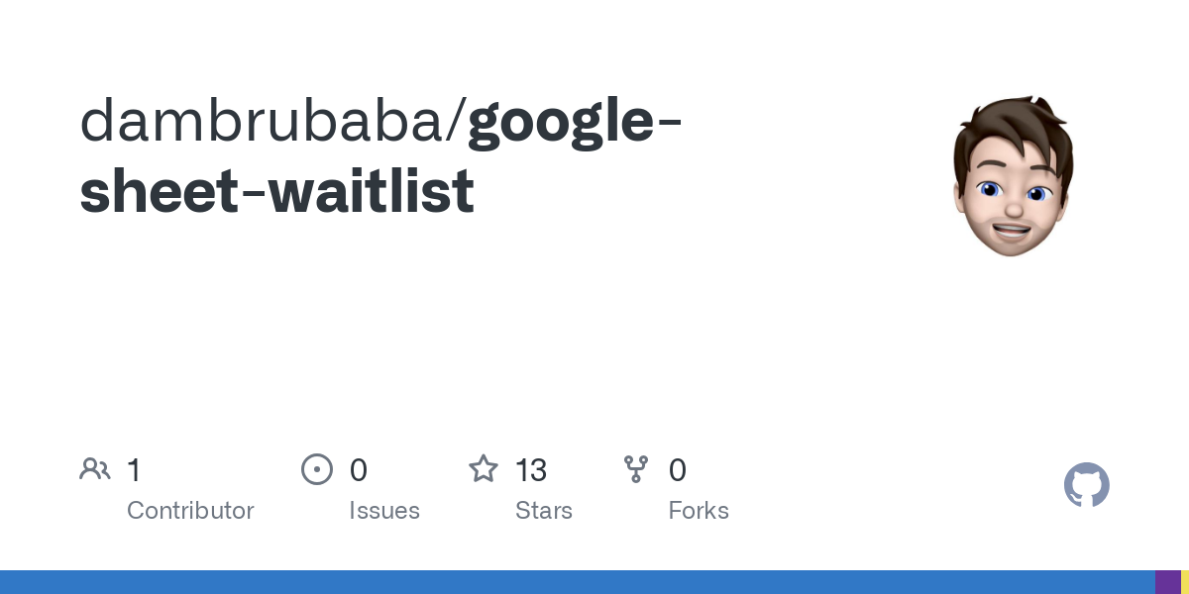
Task: Open the GitHub Octocat logo
Action: tap(1087, 485)
